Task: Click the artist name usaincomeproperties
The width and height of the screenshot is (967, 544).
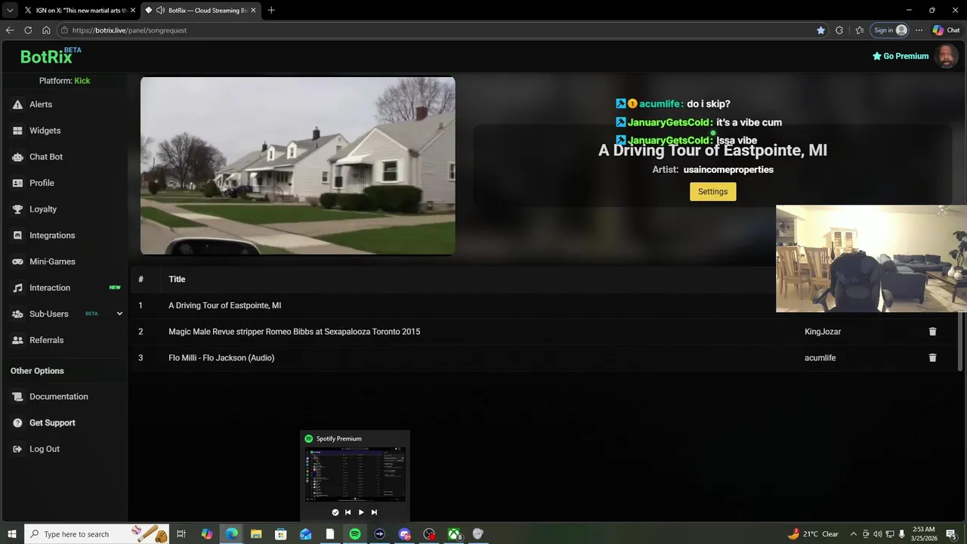Action: click(728, 170)
